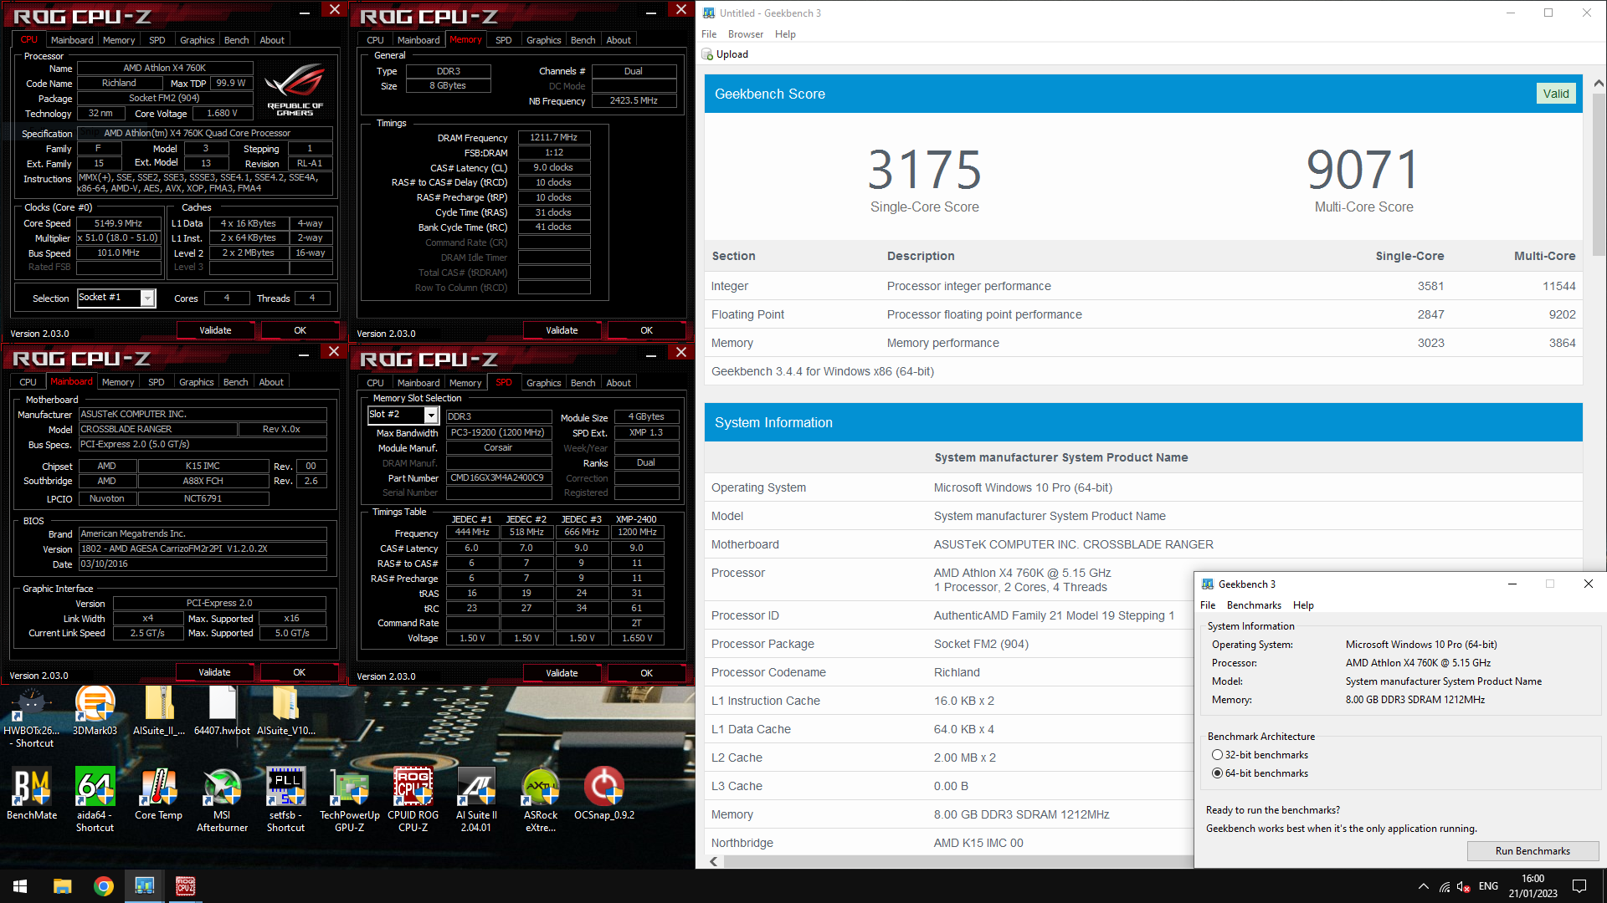
Task: Open the CPUID ROG CPU-Z desktop icon
Action: pos(413,799)
